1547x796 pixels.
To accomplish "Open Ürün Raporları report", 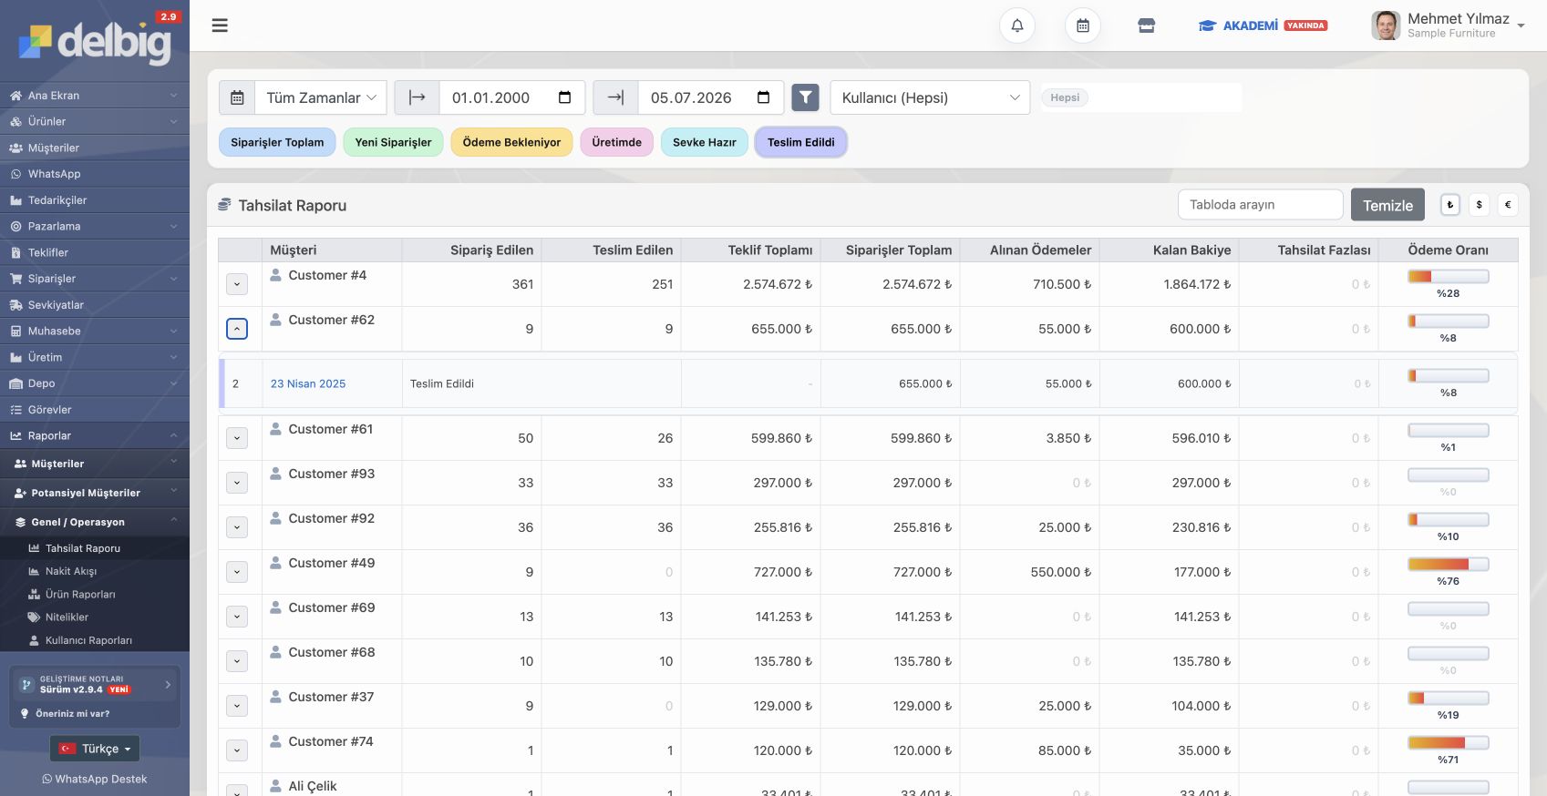I will (x=95, y=594).
